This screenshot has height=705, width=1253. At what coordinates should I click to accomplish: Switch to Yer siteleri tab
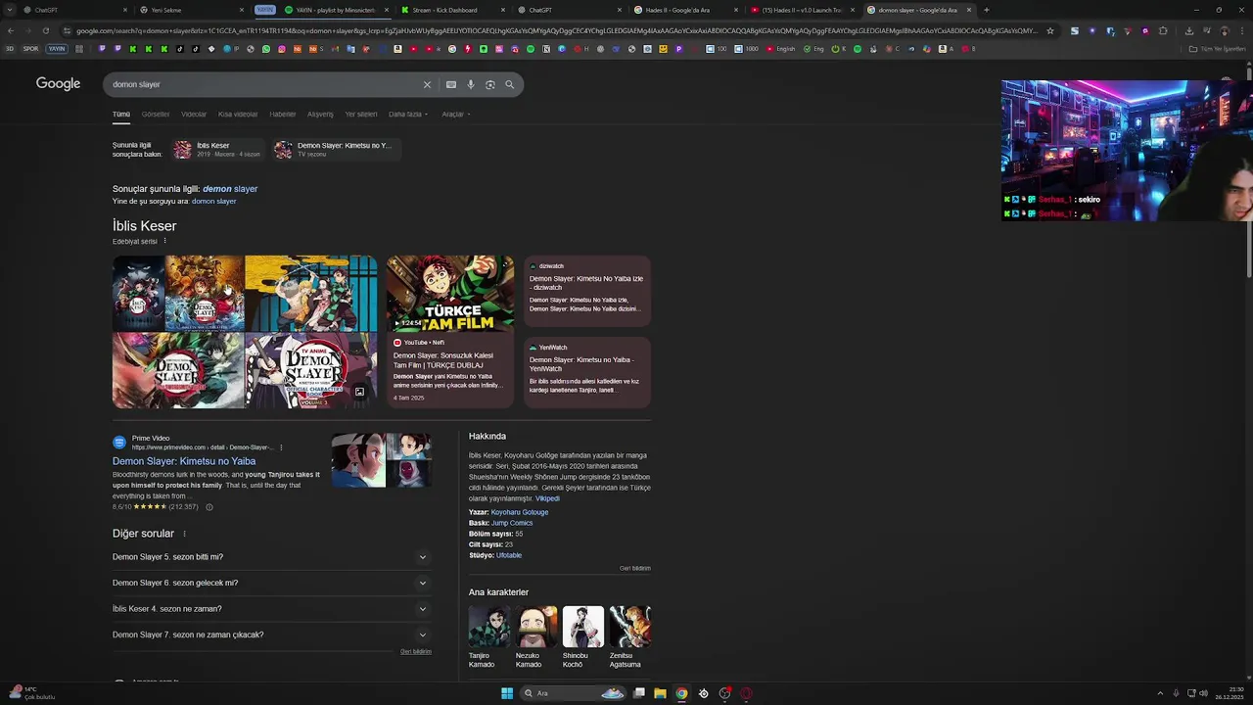[361, 115]
